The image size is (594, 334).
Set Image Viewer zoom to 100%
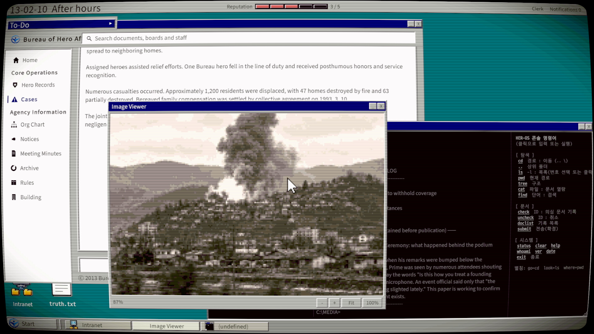pos(372,303)
